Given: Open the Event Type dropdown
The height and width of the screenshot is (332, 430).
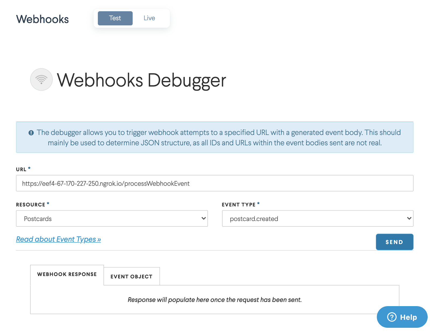Looking at the screenshot, I should (409, 218).
